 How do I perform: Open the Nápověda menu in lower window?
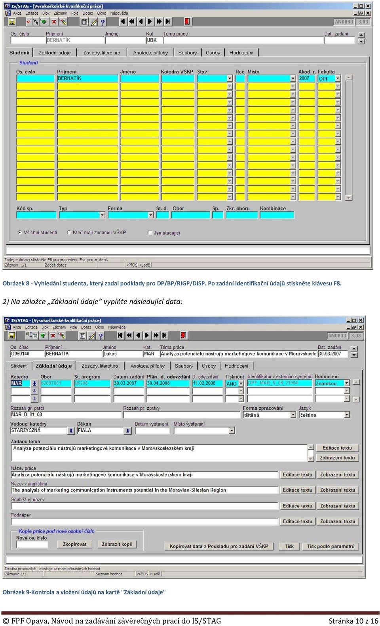pyautogui.click(x=117, y=327)
